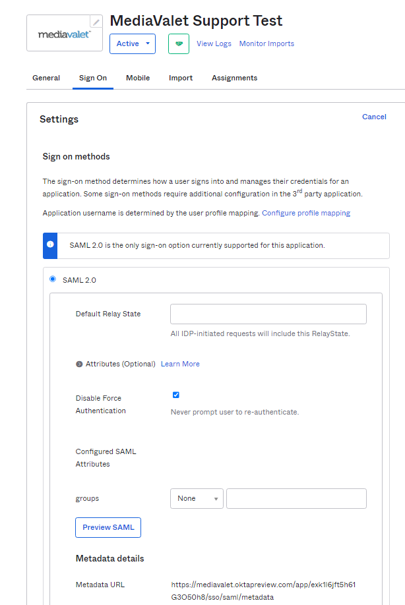The height and width of the screenshot is (605, 405).
Task: Click the 'Sign on methods' heading
Action: [76, 157]
